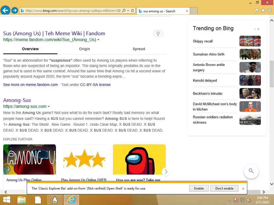Expand the meme.fandom.com URL dropdown arrow
Screen dimensions: 274x205
click(98, 40)
